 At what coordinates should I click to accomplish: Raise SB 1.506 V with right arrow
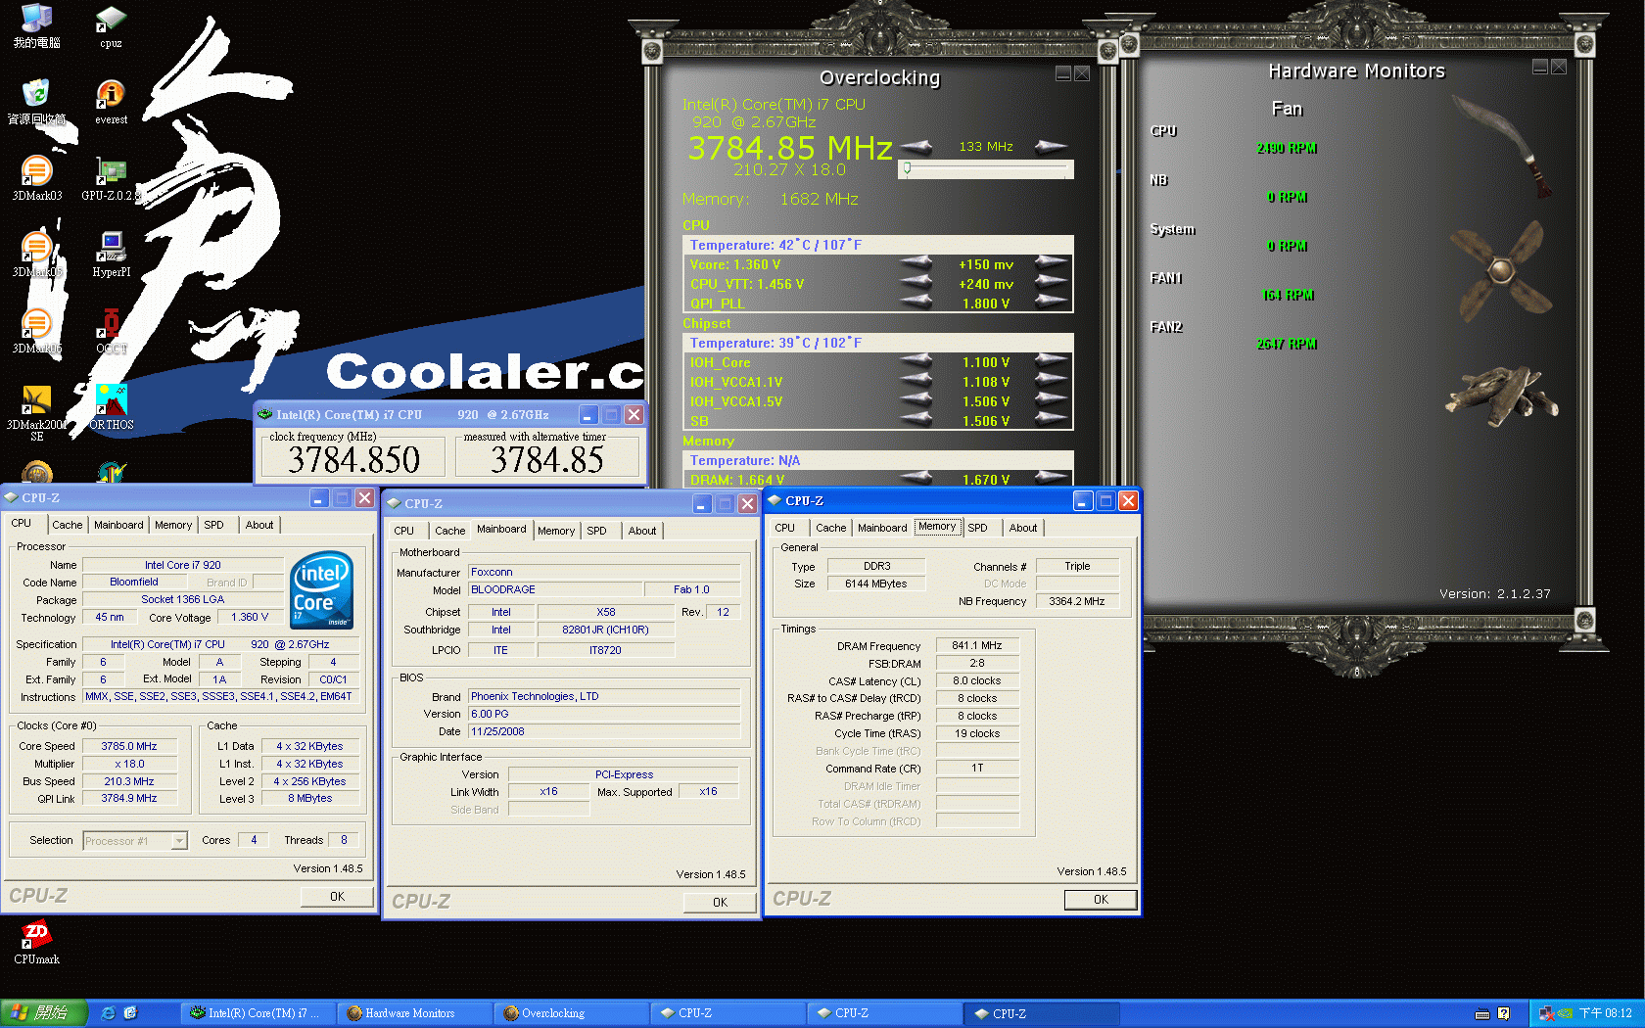[x=1051, y=419]
